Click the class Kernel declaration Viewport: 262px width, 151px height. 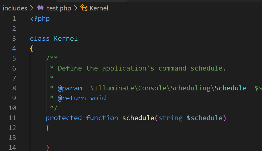53,38
